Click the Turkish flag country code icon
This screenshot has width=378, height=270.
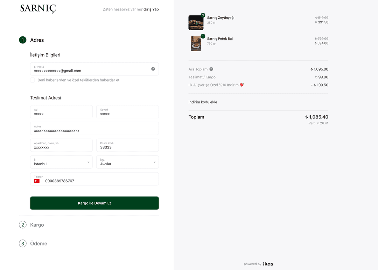37,181
